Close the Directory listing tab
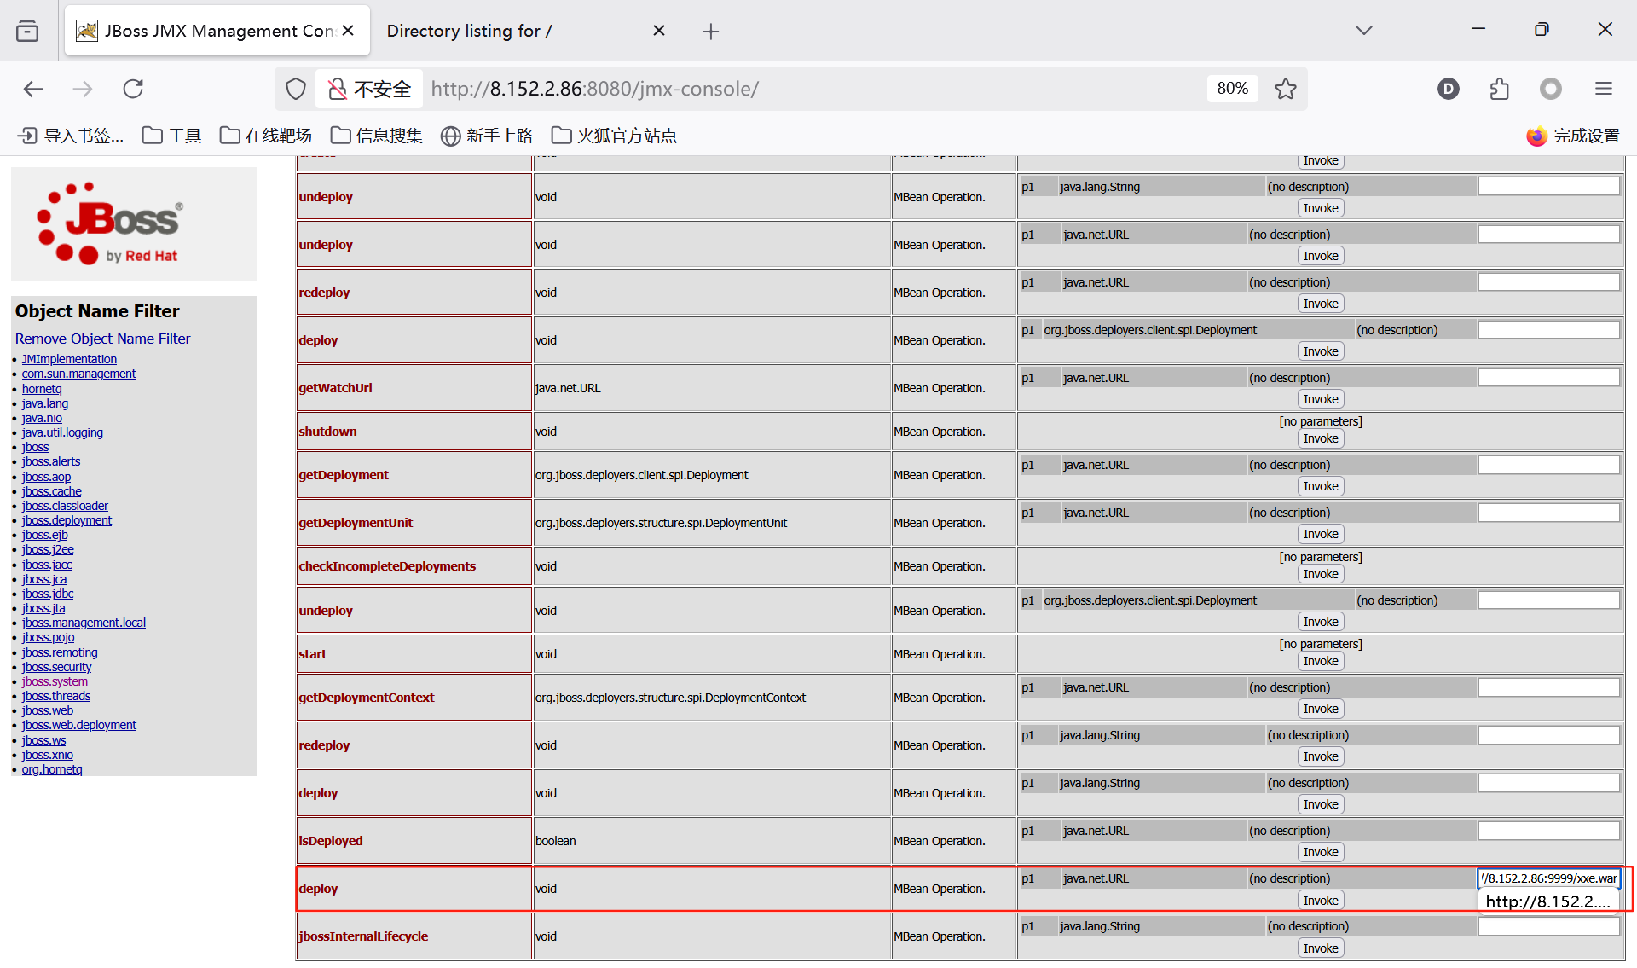 coord(659,31)
